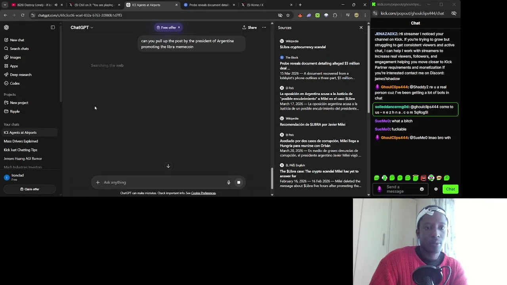Viewport: 507px width, 285px height.
Task: Bookmark this page with the star icon
Action: [x=288, y=15]
